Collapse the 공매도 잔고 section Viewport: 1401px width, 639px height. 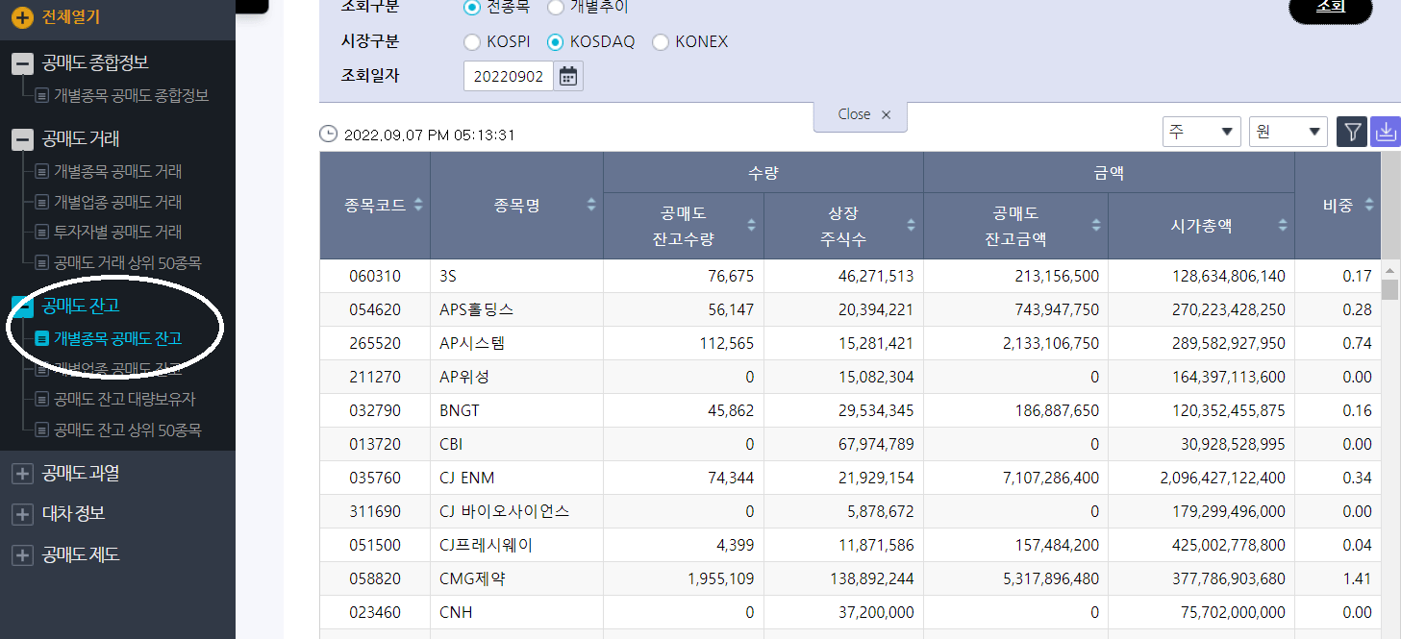(x=22, y=307)
